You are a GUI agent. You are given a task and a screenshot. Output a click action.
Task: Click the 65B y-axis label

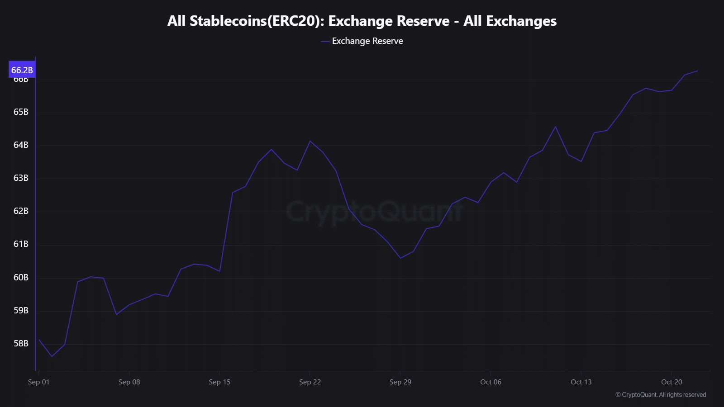click(21, 112)
